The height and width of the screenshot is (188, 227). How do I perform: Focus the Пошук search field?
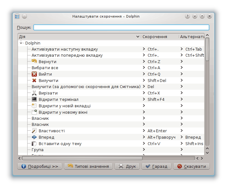click(x=121, y=28)
